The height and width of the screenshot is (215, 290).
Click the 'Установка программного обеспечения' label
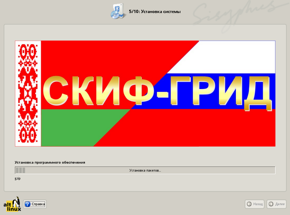point(50,163)
